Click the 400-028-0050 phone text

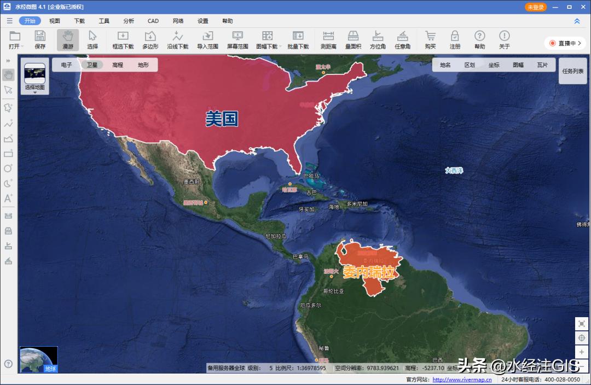tap(562, 380)
